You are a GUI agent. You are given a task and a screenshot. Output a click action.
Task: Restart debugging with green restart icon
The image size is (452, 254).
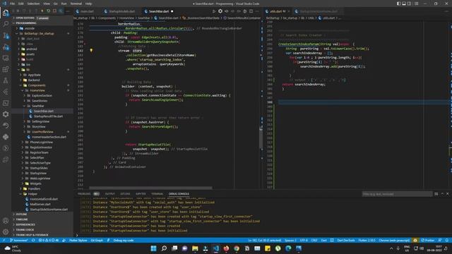point(49,11)
